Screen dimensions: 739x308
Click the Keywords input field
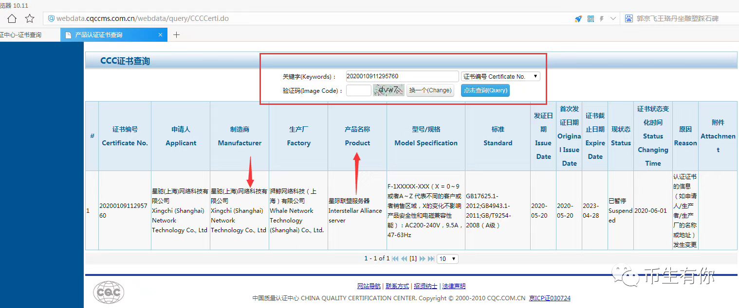(402, 76)
